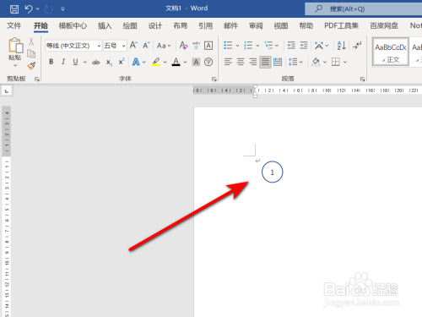Viewport: 422px width, 317px height.
Task: Toggle bold formatting
Action: [x=51, y=62]
